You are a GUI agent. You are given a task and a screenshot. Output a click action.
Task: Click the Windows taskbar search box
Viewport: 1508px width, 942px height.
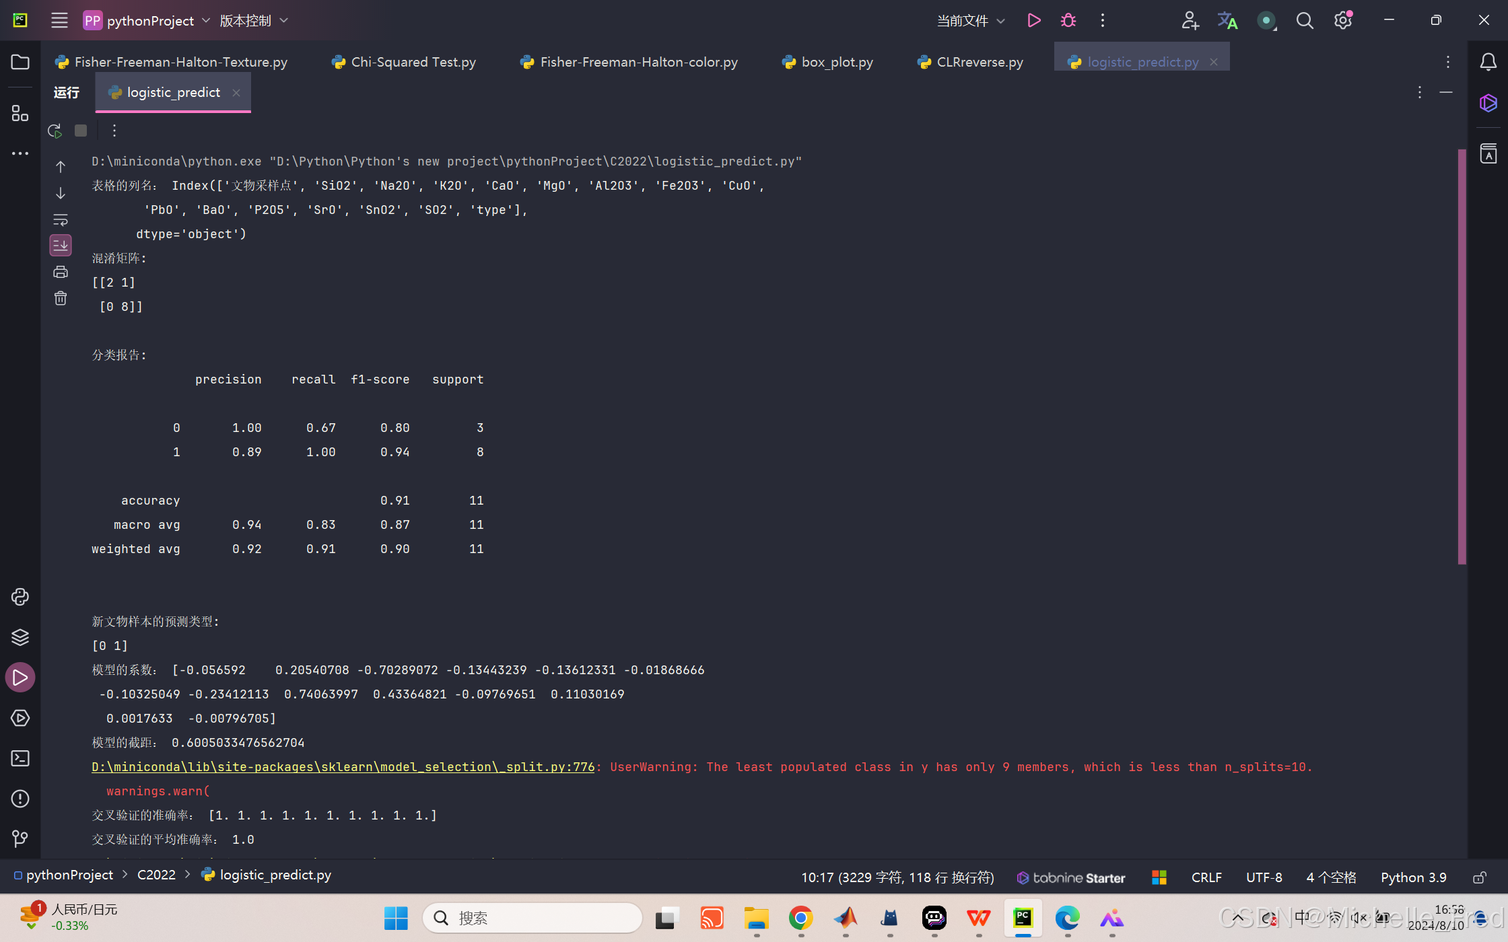(532, 918)
